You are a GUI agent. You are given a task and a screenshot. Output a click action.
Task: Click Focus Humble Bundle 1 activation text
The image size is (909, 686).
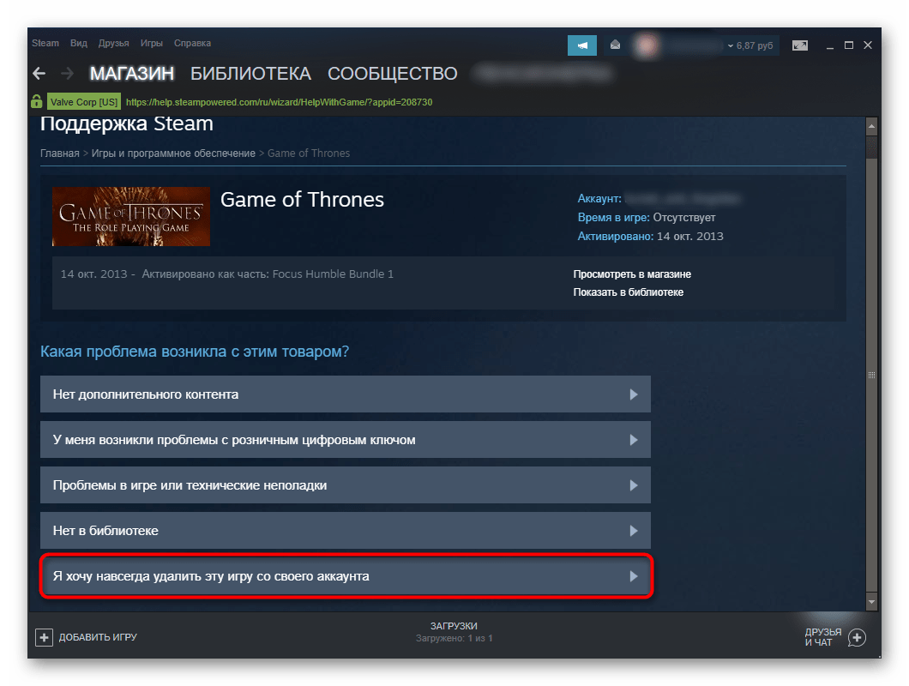coord(333,274)
